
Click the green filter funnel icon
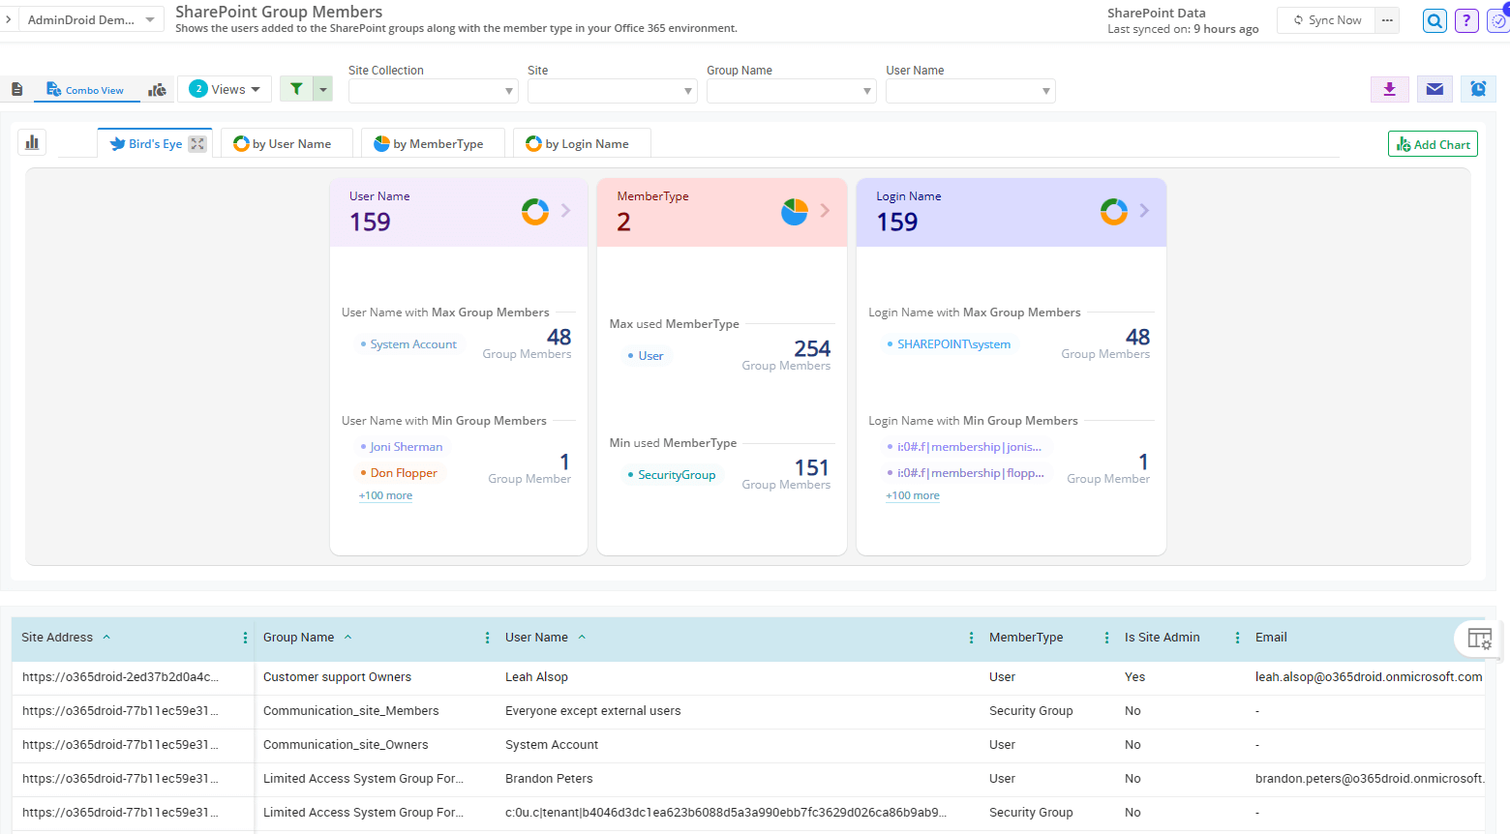[296, 89]
